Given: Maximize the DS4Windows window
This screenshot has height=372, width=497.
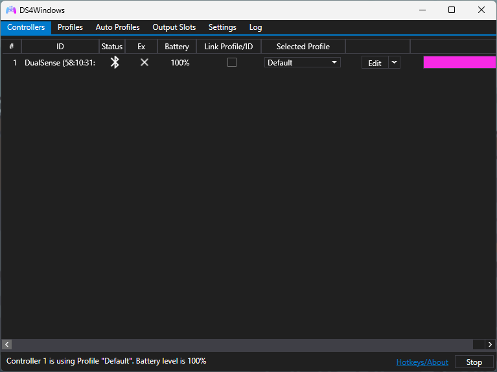Looking at the screenshot, I should click(452, 10).
